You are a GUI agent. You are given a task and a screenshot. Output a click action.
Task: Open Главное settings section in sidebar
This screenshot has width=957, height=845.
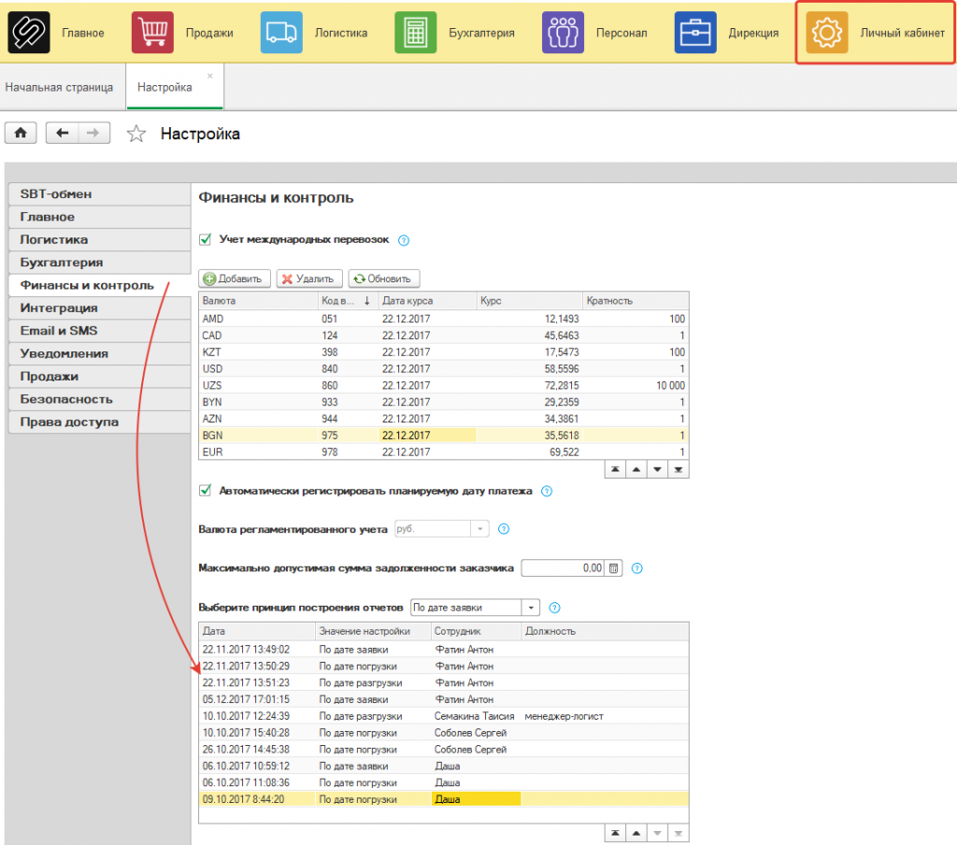(99, 217)
